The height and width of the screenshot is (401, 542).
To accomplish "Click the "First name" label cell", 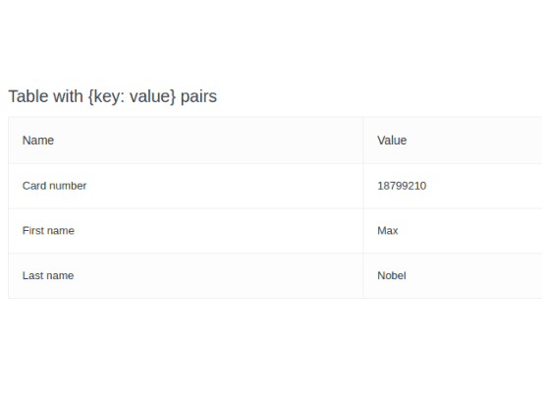I will click(186, 231).
